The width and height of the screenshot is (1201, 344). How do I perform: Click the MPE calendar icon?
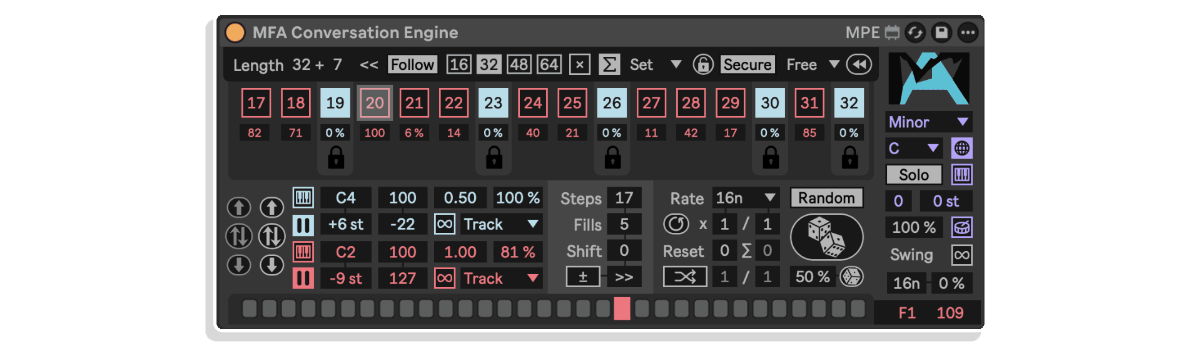coord(892,32)
